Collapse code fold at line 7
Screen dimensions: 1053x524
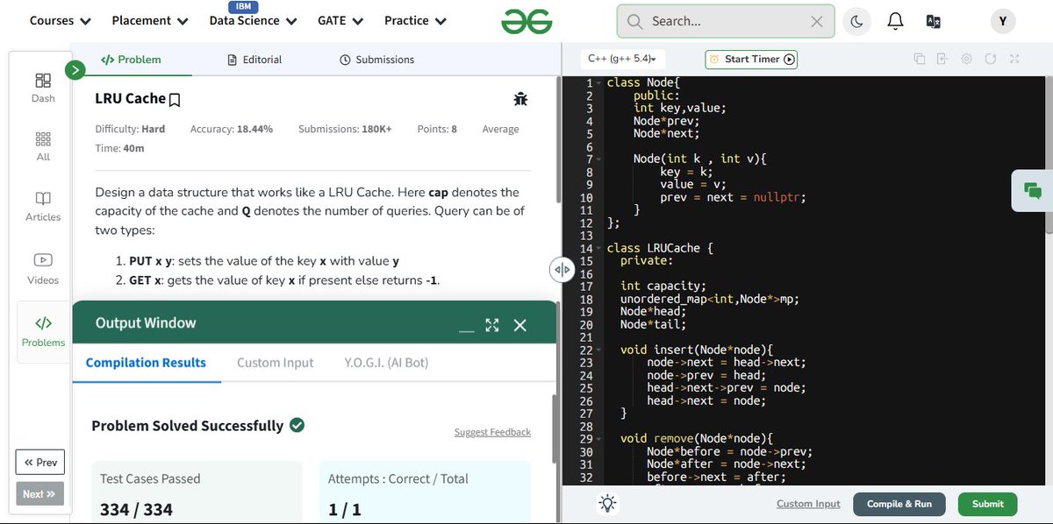(599, 159)
